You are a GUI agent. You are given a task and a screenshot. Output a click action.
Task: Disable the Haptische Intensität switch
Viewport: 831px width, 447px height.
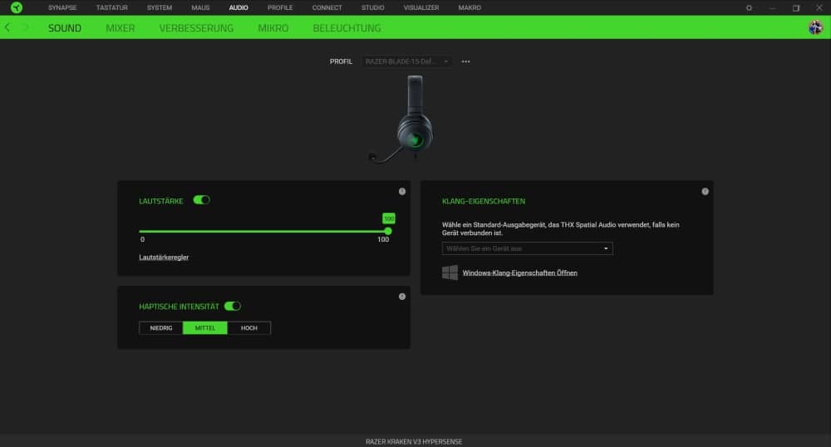(233, 307)
